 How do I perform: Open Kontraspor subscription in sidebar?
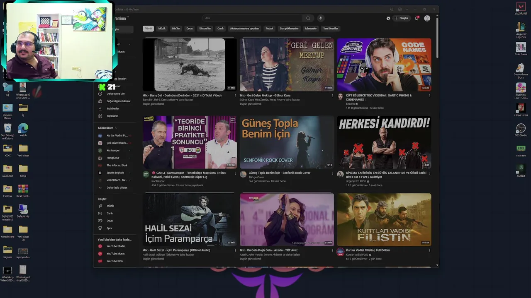(x=115, y=150)
